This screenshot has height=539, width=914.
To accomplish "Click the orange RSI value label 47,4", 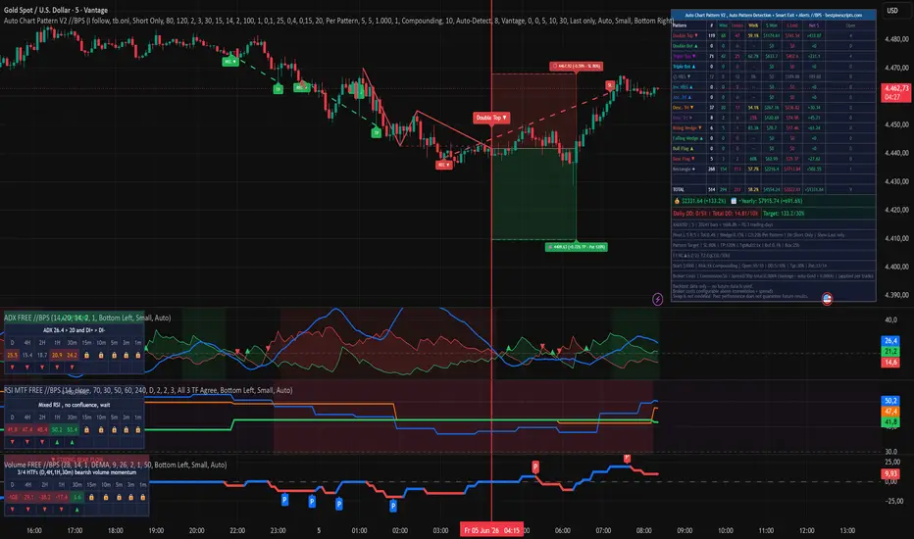I will [x=890, y=412].
